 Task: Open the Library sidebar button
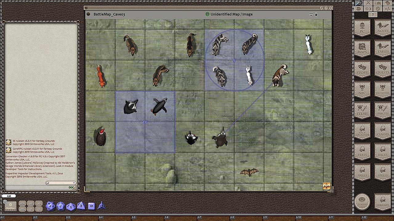tap(383, 201)
